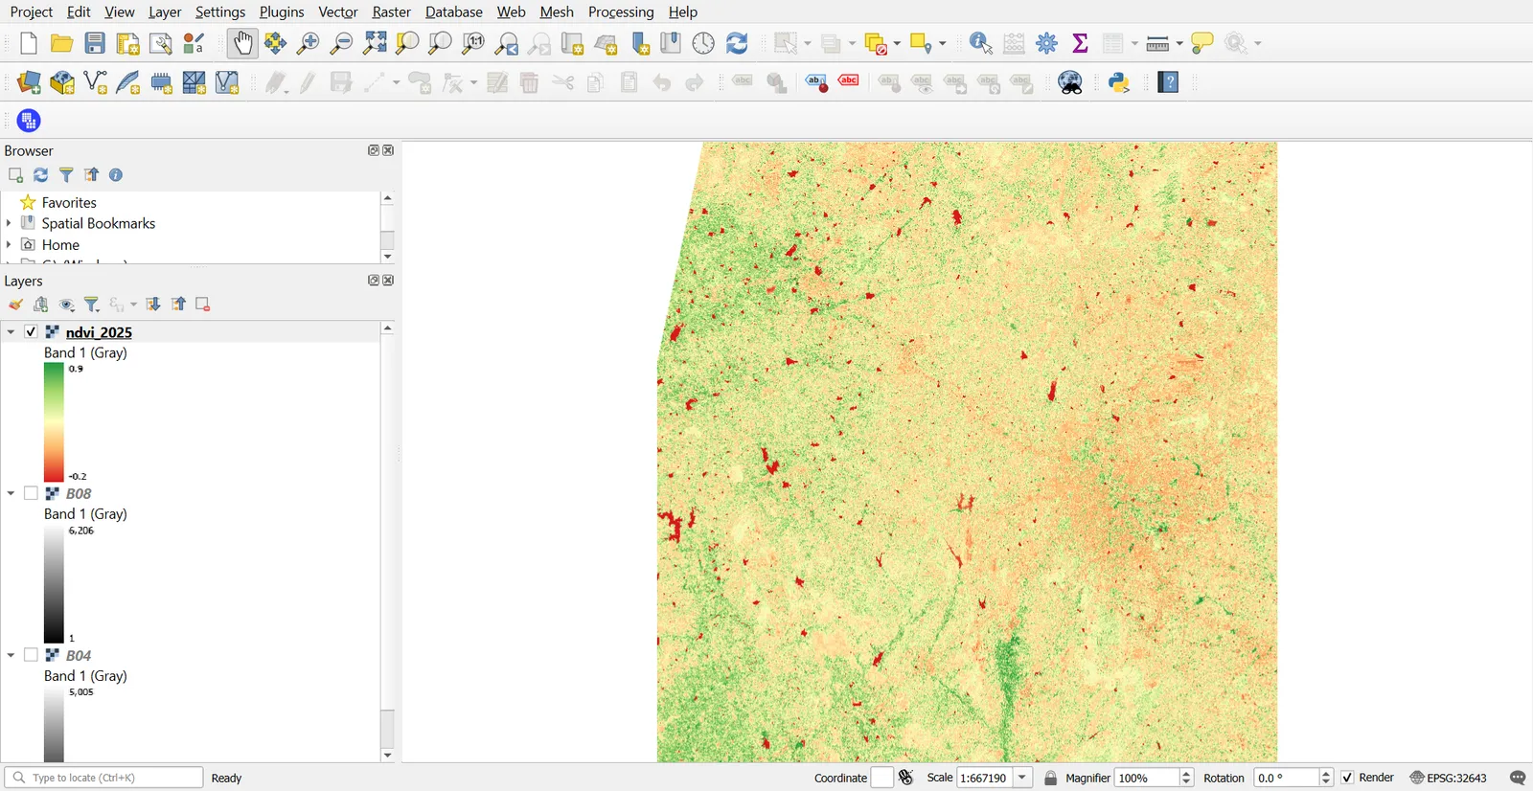Screen dimensions: 1533x791
Task: Open the Processing menu
Action: point(621,11)
